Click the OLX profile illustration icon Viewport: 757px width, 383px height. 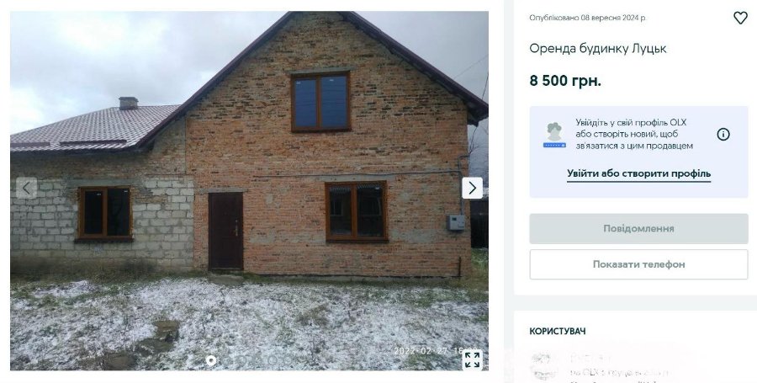[554, 135]
